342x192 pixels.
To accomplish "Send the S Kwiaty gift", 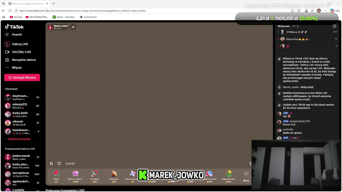I will 95,176.
